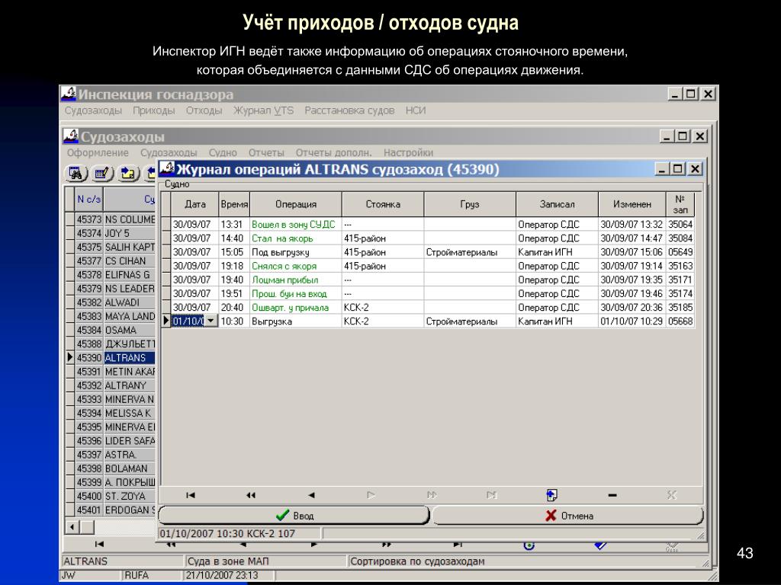Click the Стоянка column header
The width and height of the screenshot is (781, 585).
click(x=383, y=204)
